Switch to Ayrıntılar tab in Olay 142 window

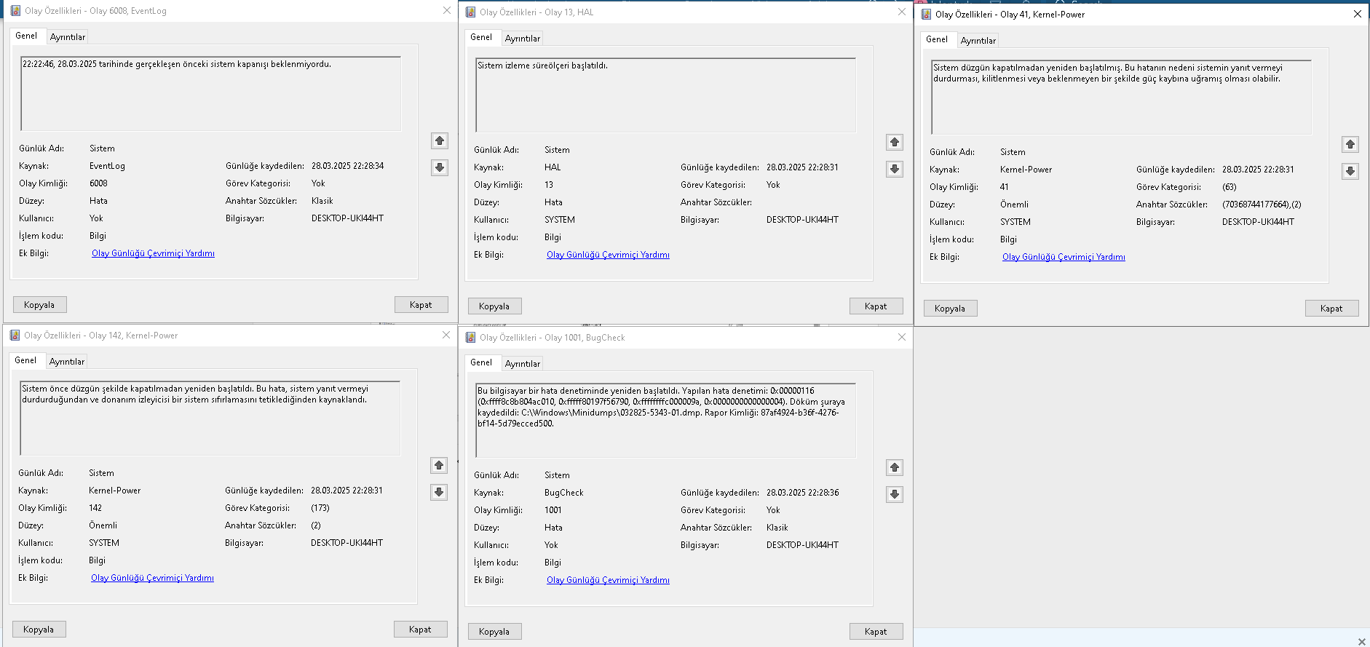(x=67, y=362)
